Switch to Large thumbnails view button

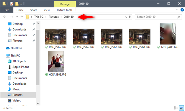[181, 108]
